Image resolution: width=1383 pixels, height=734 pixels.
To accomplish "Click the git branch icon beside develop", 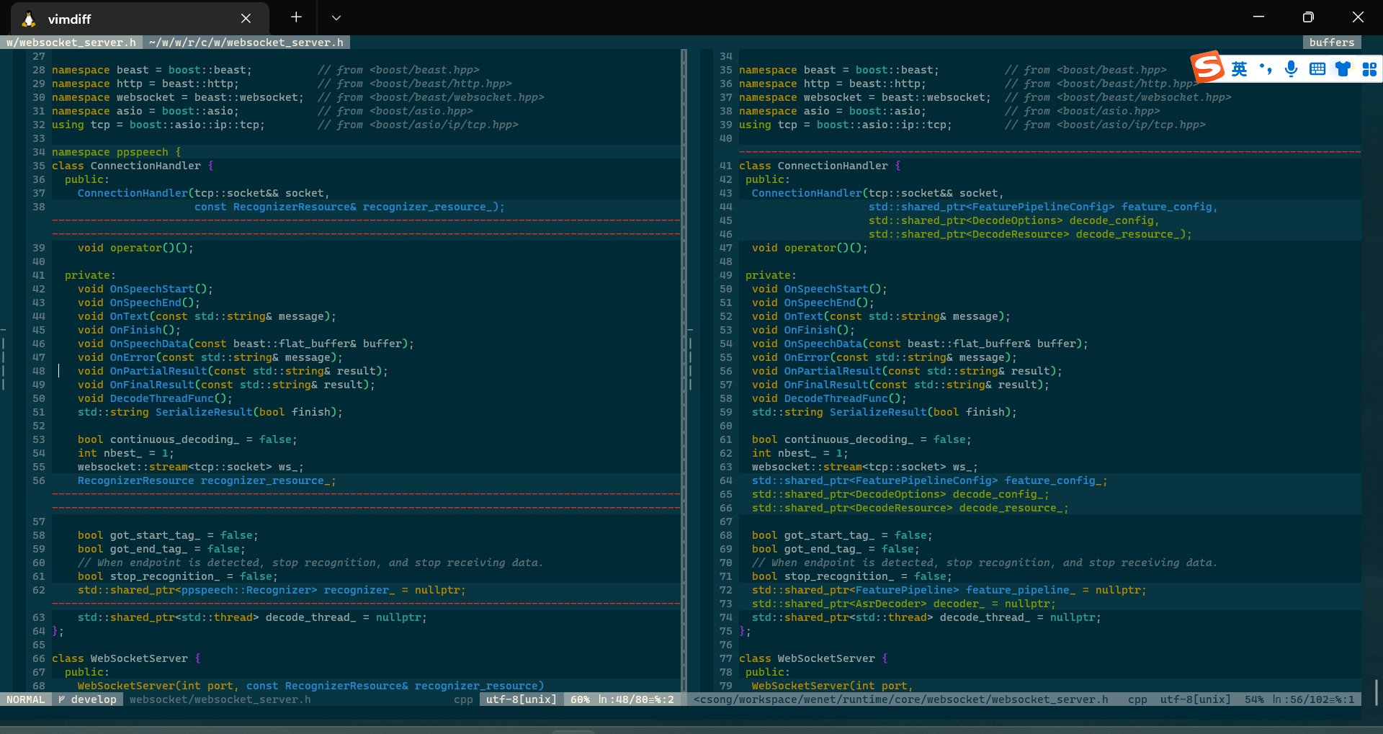I will [63, 699].
